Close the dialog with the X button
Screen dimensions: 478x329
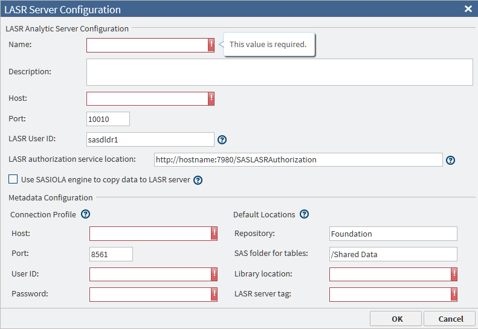(x=468, y=9)
